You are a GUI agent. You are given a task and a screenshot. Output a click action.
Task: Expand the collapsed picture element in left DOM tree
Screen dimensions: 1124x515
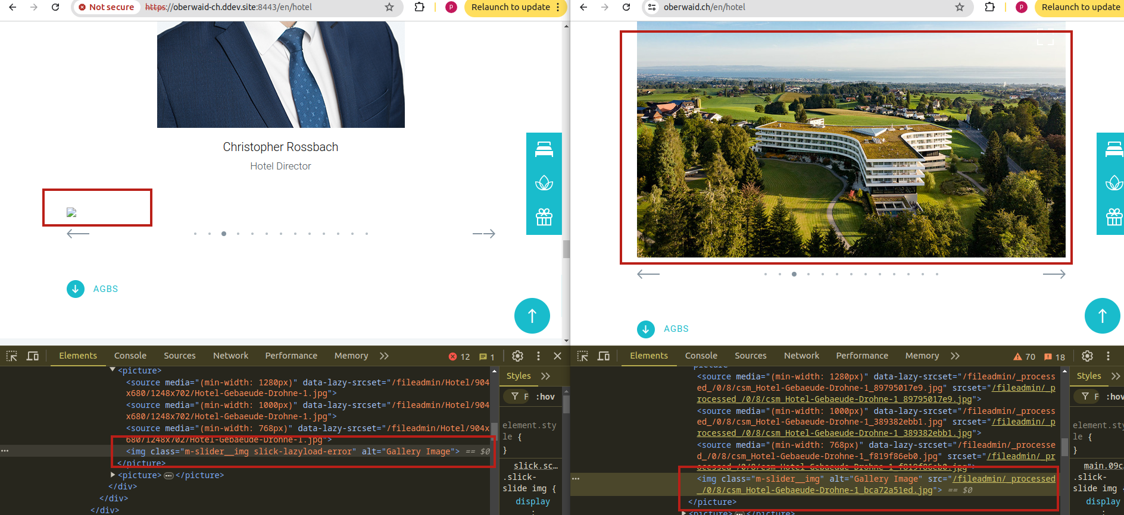coord(113,475)
